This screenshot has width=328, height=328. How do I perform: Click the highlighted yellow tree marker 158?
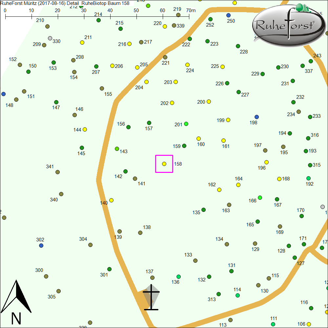point(164,164)
